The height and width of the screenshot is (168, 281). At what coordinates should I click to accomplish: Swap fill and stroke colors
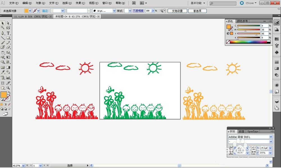click(x=9, y=92)
